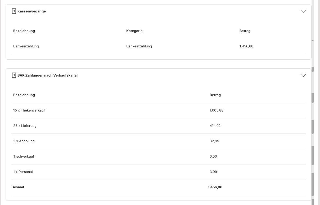This screenshot has width=320, height=205.
Task: Click the Kassenvorgänge section title
Action: 31,11
